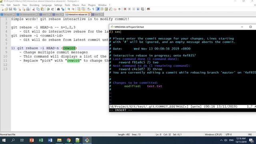Click COMMIT_EDITMSG path in vim status line
Image resolution: width=256 pixels, height=144 pixels.
[148, 106]
